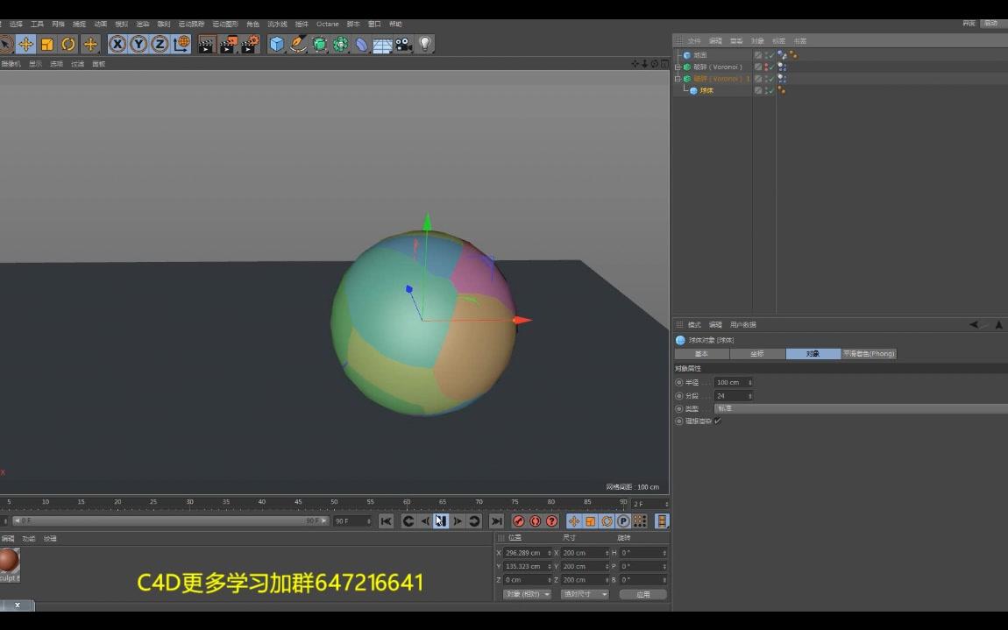Toggle enable checkmark for first Voronoi object
Screen dimensions: 1008x630
(x=771, y=67)
